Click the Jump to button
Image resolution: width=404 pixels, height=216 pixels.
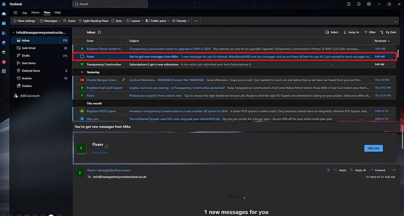(351, 33)
